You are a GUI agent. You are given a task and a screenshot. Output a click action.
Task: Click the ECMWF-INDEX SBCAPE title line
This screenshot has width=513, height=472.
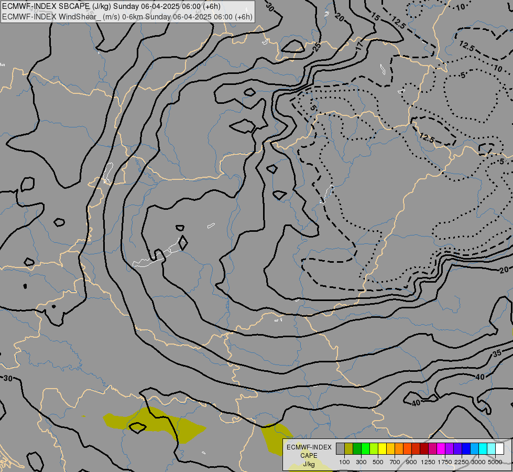click(111, 6)
